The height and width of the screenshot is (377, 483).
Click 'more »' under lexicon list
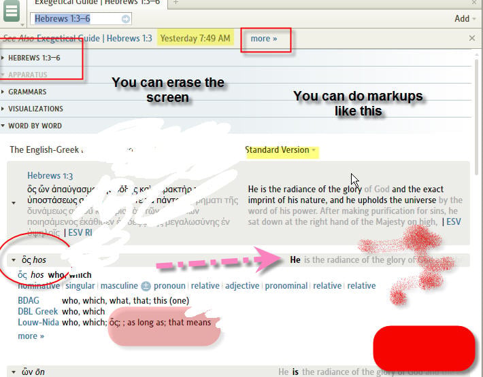31,336
